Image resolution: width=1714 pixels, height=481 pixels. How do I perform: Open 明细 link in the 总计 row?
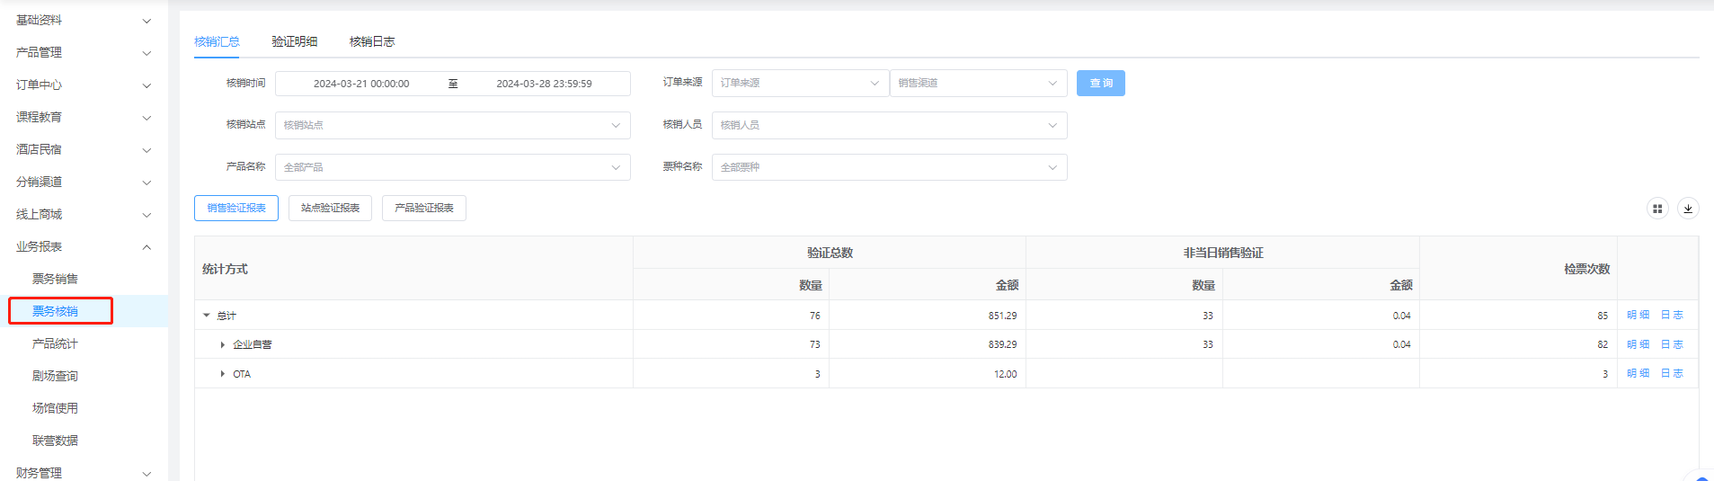click(x=1638, y=316)
